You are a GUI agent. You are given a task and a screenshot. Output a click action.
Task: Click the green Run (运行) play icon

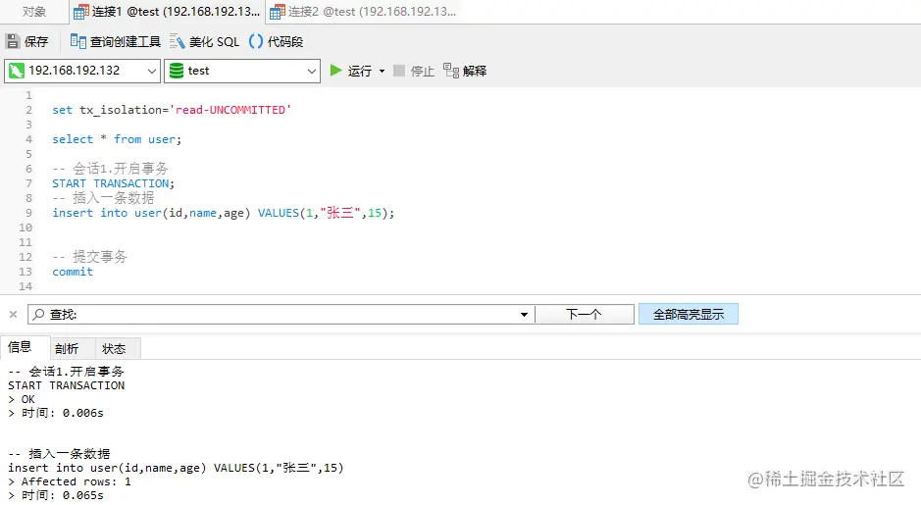[336, 71]
